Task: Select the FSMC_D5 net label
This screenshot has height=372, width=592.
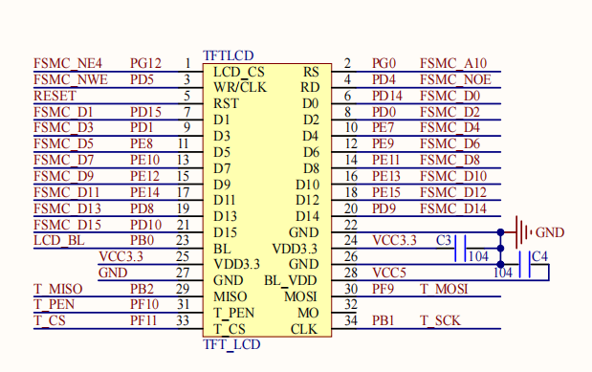Action: pyautogui.click(x=63, y=143)
